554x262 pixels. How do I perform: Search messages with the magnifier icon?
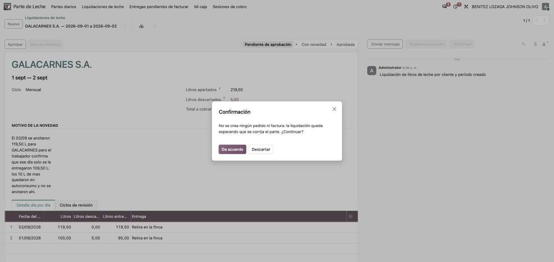[x=524, y=44]
